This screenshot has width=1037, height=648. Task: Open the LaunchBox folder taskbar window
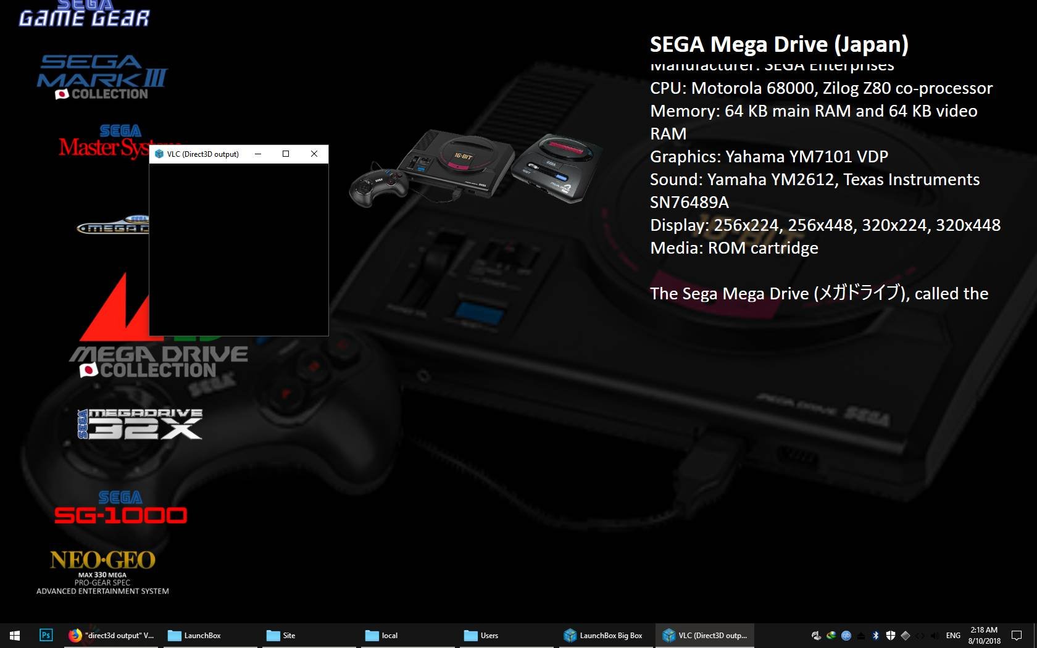coord(210,635)
